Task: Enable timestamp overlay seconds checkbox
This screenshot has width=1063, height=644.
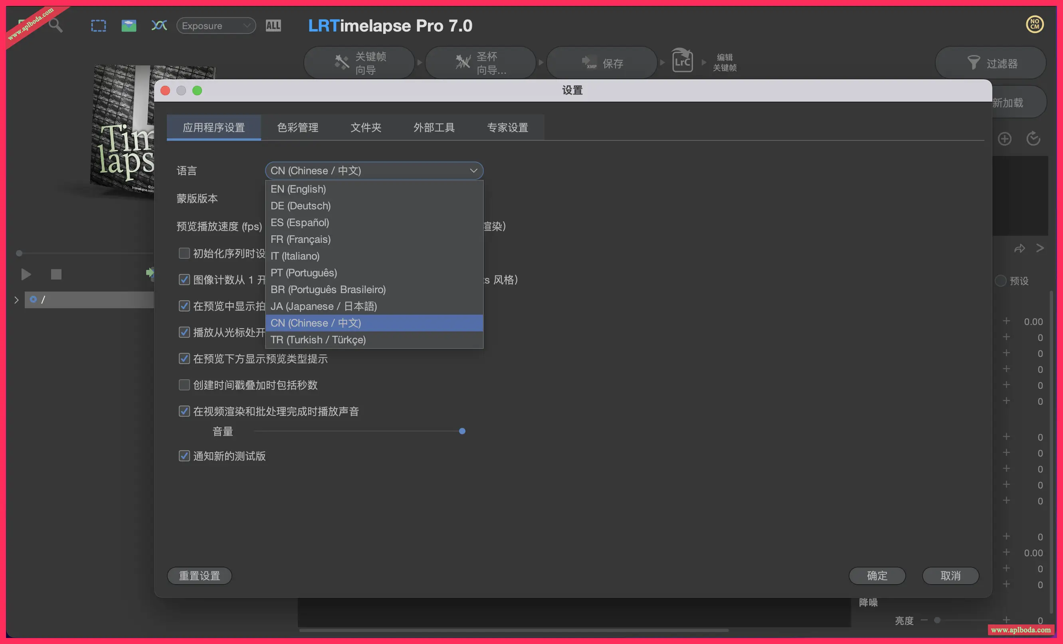Action: coord(184,385)
